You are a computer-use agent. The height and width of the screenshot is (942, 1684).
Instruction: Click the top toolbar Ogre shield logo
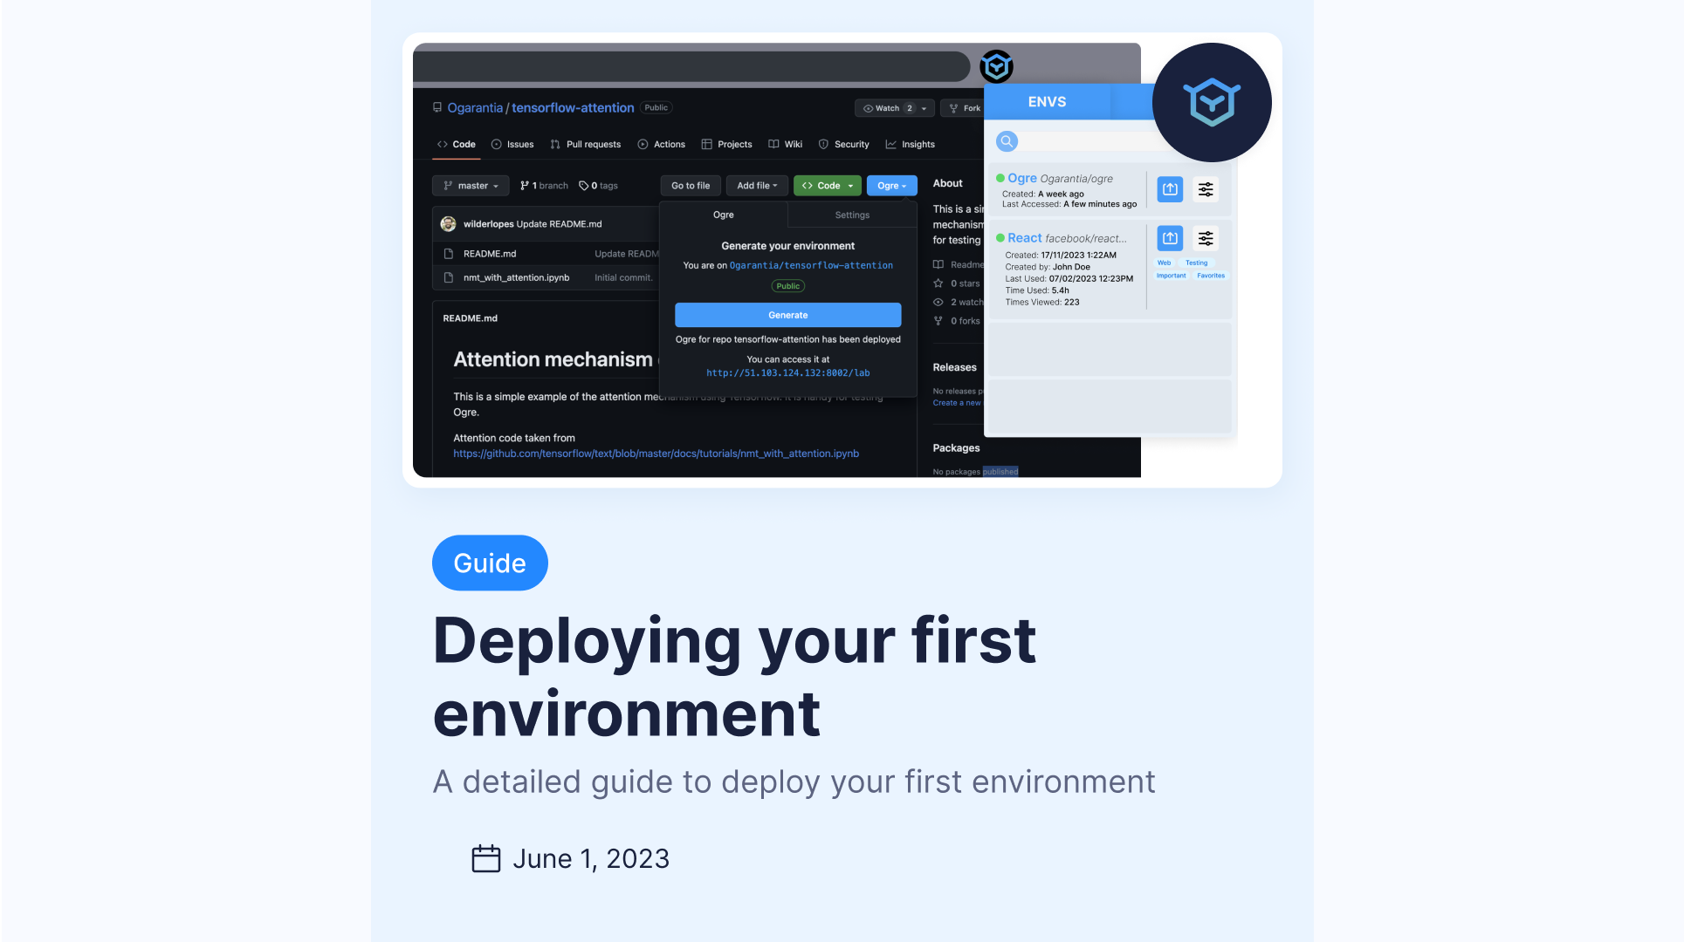point(997,67)
